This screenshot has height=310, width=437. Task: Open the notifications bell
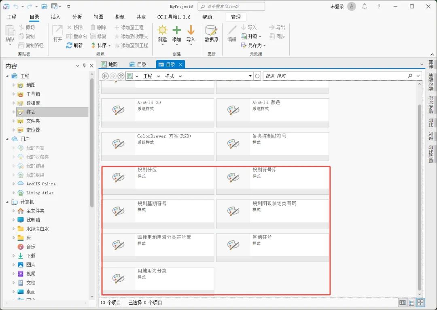coord(365,6)
